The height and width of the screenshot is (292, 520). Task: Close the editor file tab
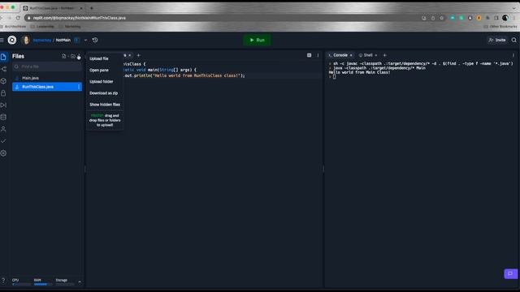(130, 55)
